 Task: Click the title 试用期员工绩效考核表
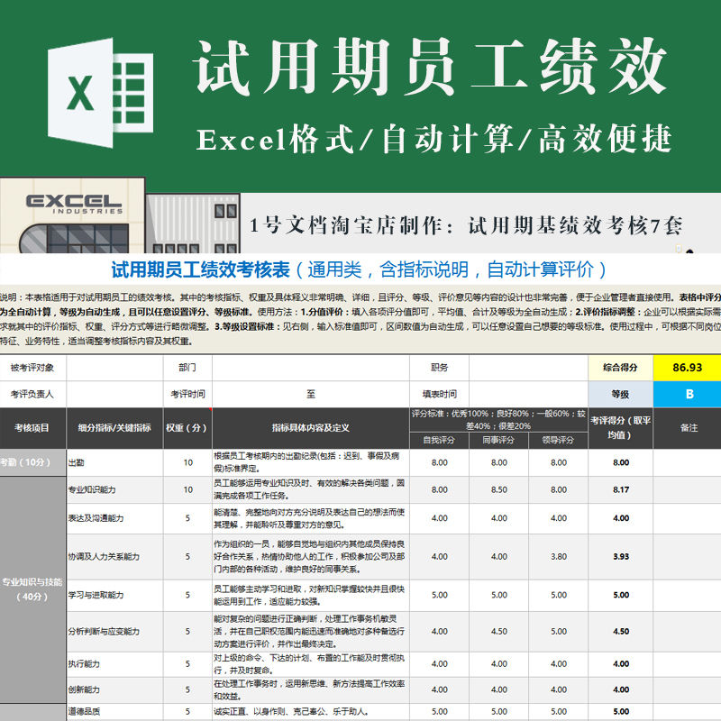click(x=200, y=269)
